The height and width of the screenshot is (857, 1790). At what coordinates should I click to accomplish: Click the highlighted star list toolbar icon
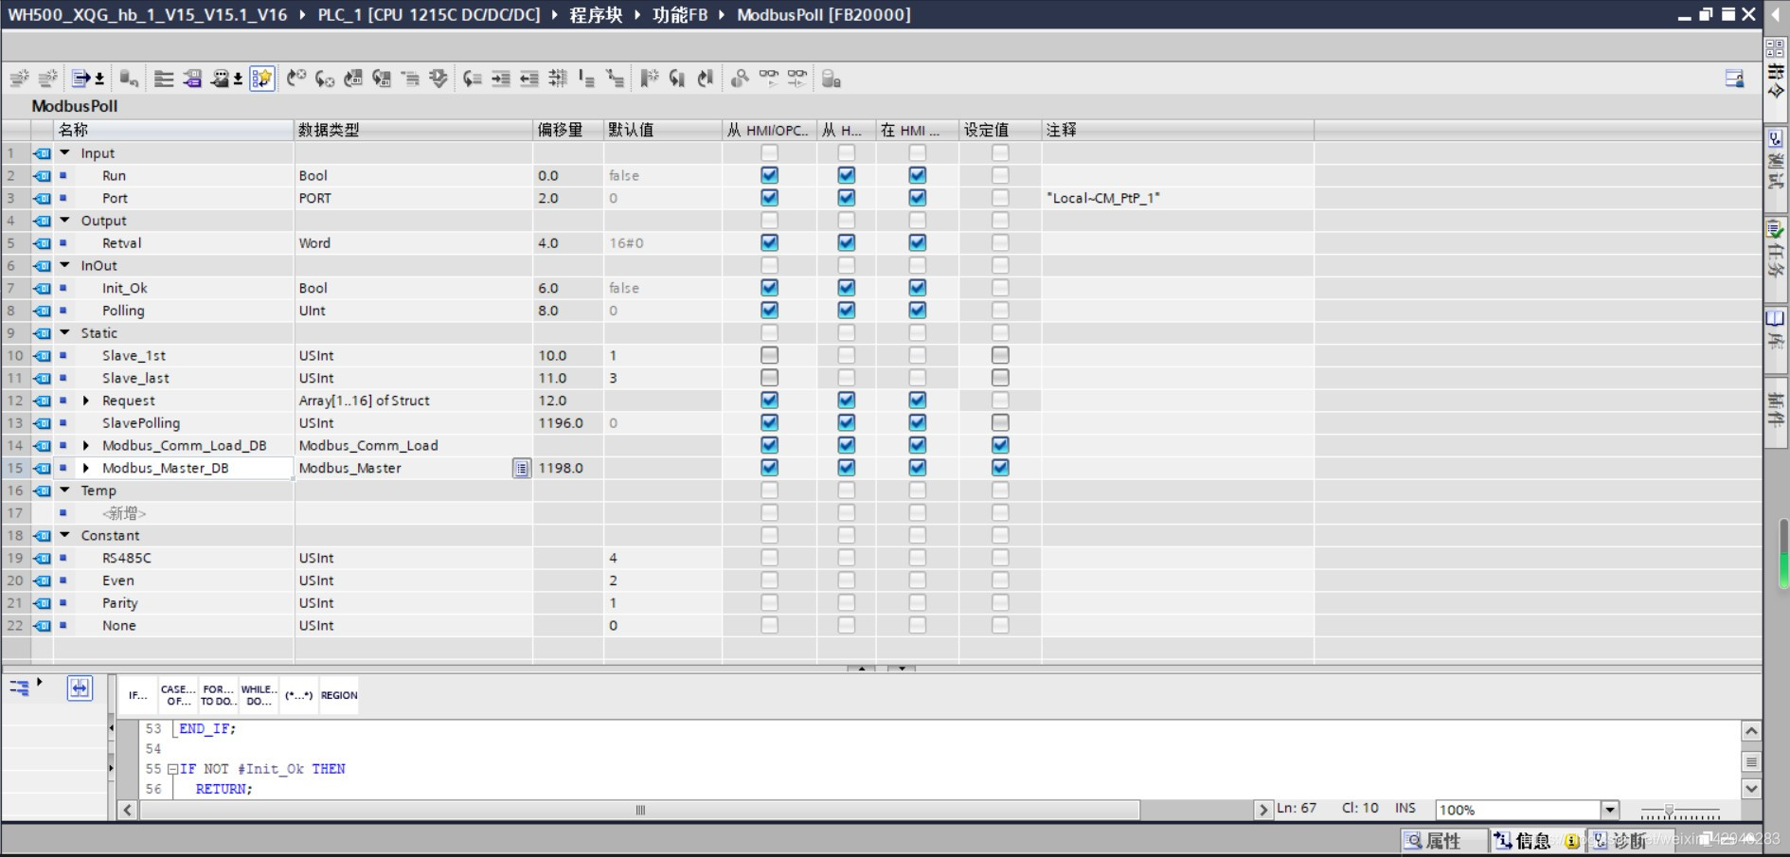pyautogui.click(x=262, y=79)
